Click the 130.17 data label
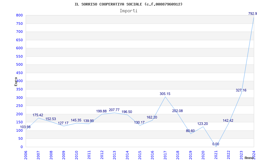This screenshot has width=257, height=161. coord(139,123)
